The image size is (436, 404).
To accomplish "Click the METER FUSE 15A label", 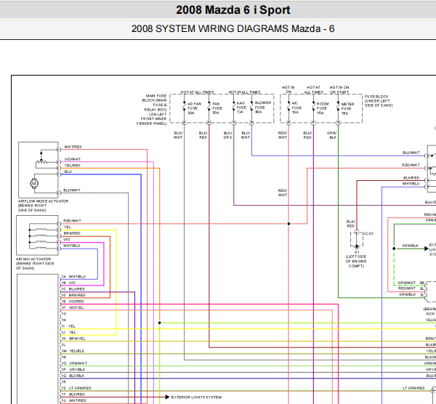I will click(x=347, y=108).
